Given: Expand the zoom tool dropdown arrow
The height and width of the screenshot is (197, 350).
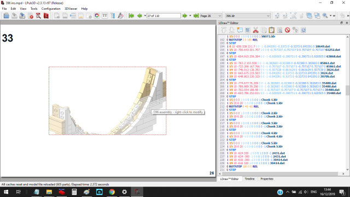Looking at the screenshot, I should pyautogui.click(x=330, y=16).
